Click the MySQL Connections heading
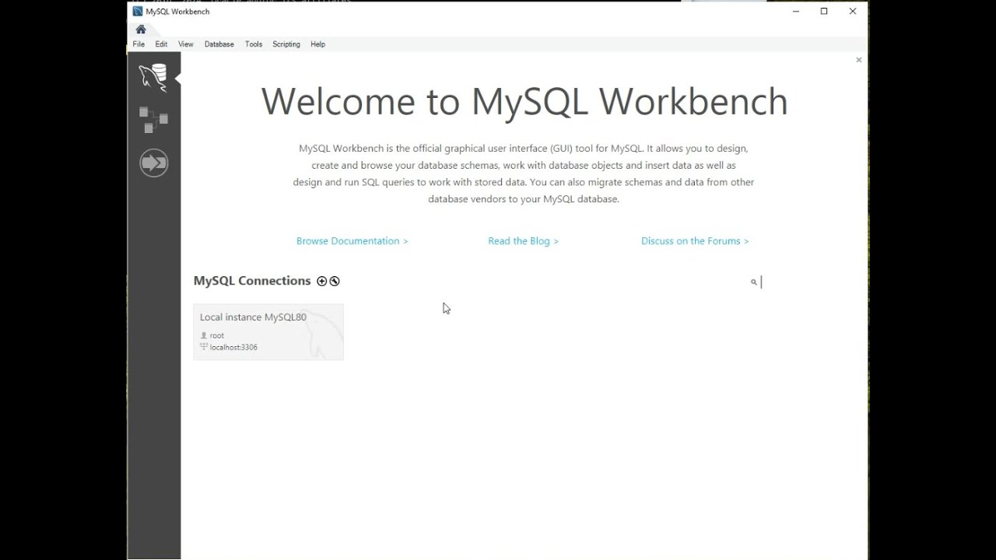Screen dimensions: 996x560 click(x=252, y=281)
